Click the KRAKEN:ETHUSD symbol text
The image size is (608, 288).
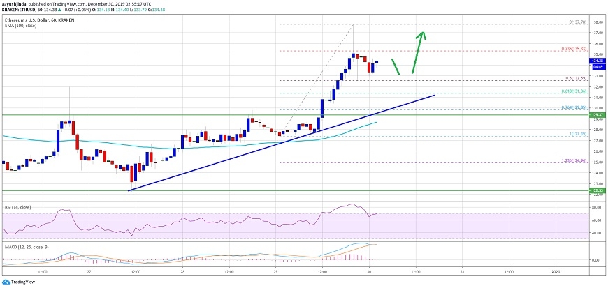22,10
